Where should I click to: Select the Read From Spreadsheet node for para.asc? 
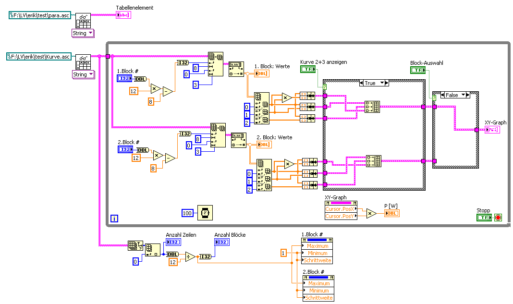tap(83, 21)
